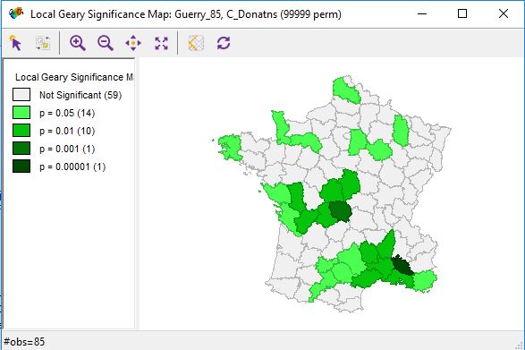Click the p = 0.05 light green swatch
The width and height of the screenshot is (525, 350).
[x=21, y=112]
